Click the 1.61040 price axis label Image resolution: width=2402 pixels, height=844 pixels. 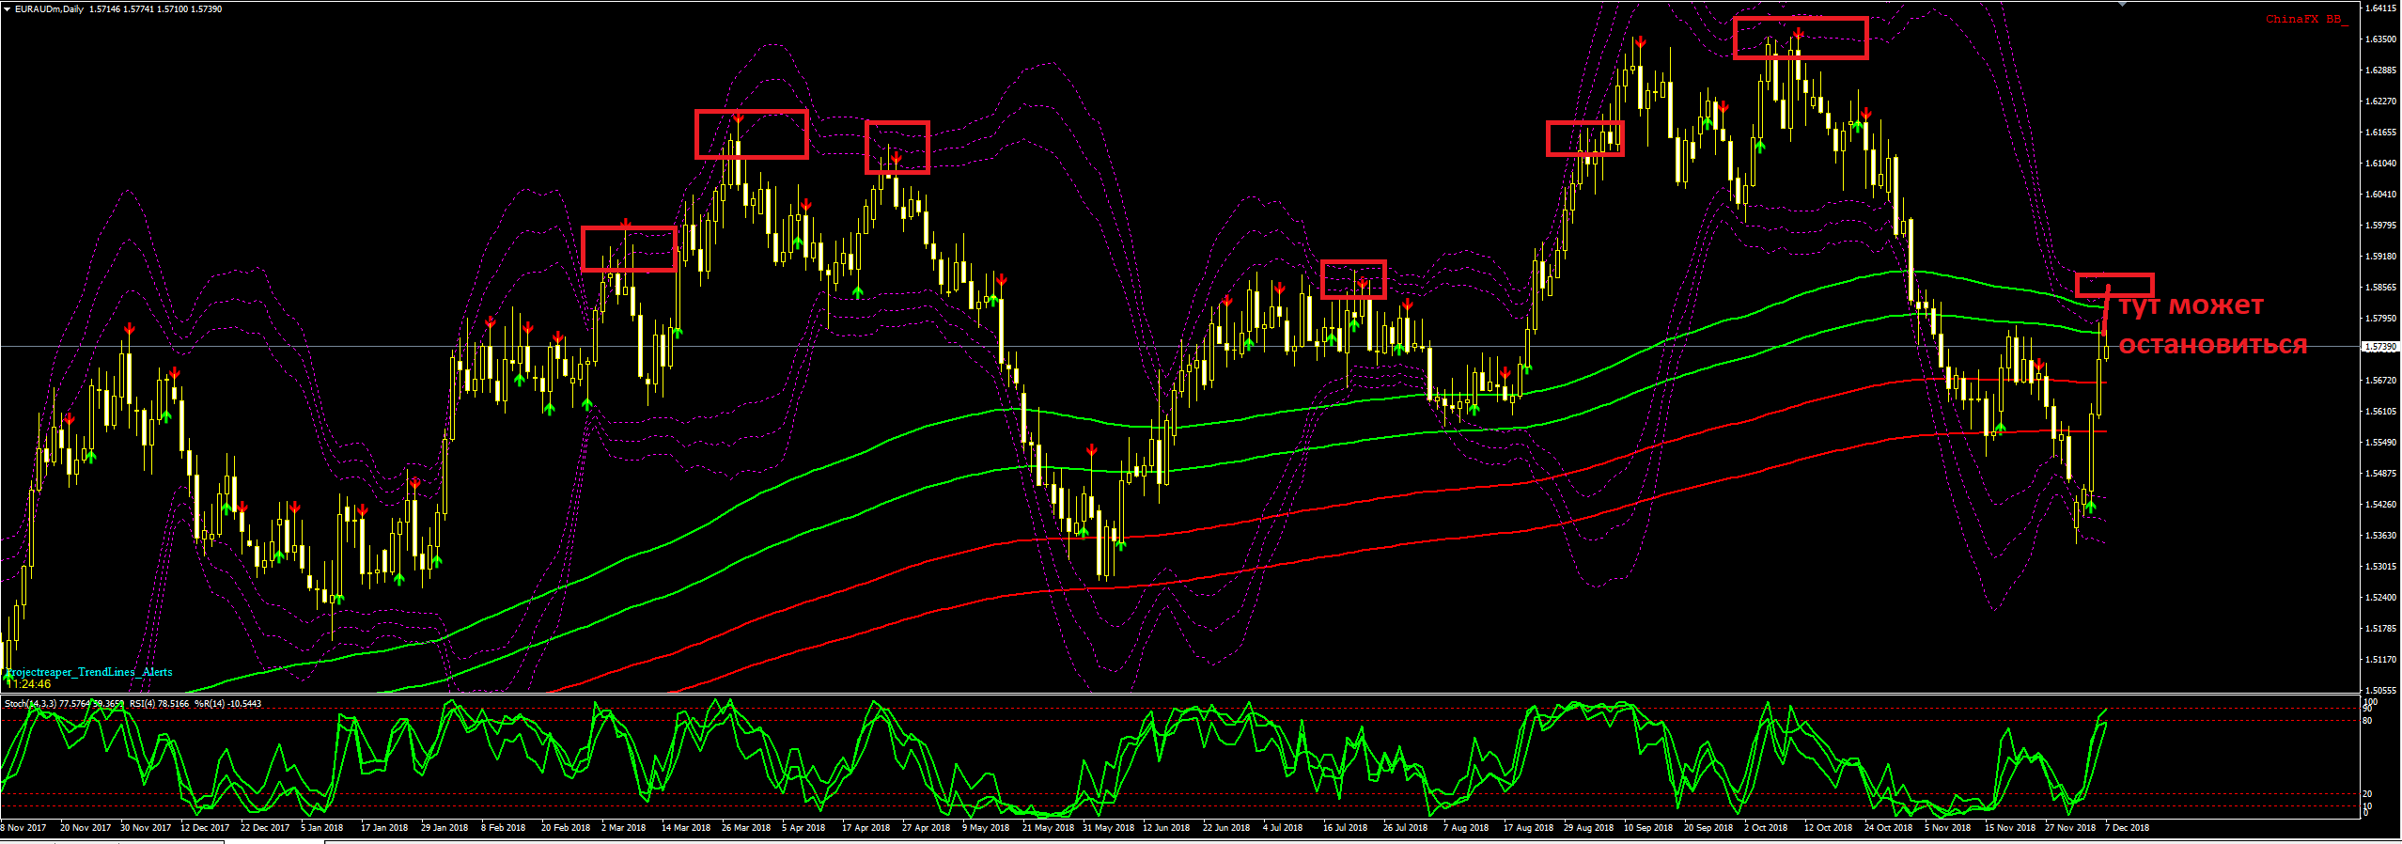point(2379,164)
